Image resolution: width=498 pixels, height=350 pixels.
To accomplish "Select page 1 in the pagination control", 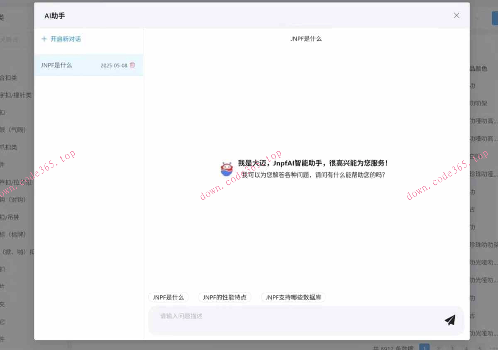I will tap(424, 348).
